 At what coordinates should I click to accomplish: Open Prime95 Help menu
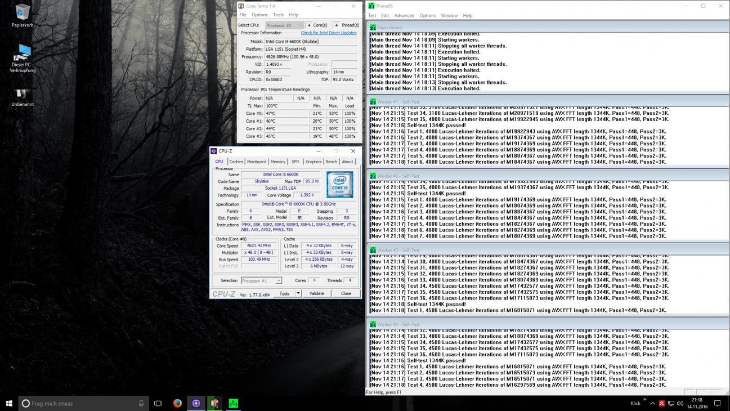point(468,15)
